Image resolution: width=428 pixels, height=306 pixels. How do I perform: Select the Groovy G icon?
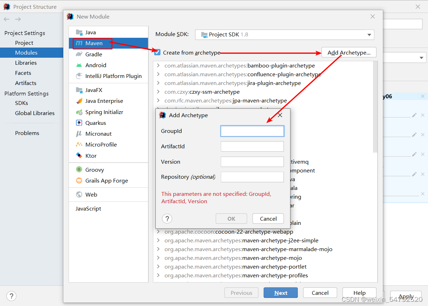[79, 170]
